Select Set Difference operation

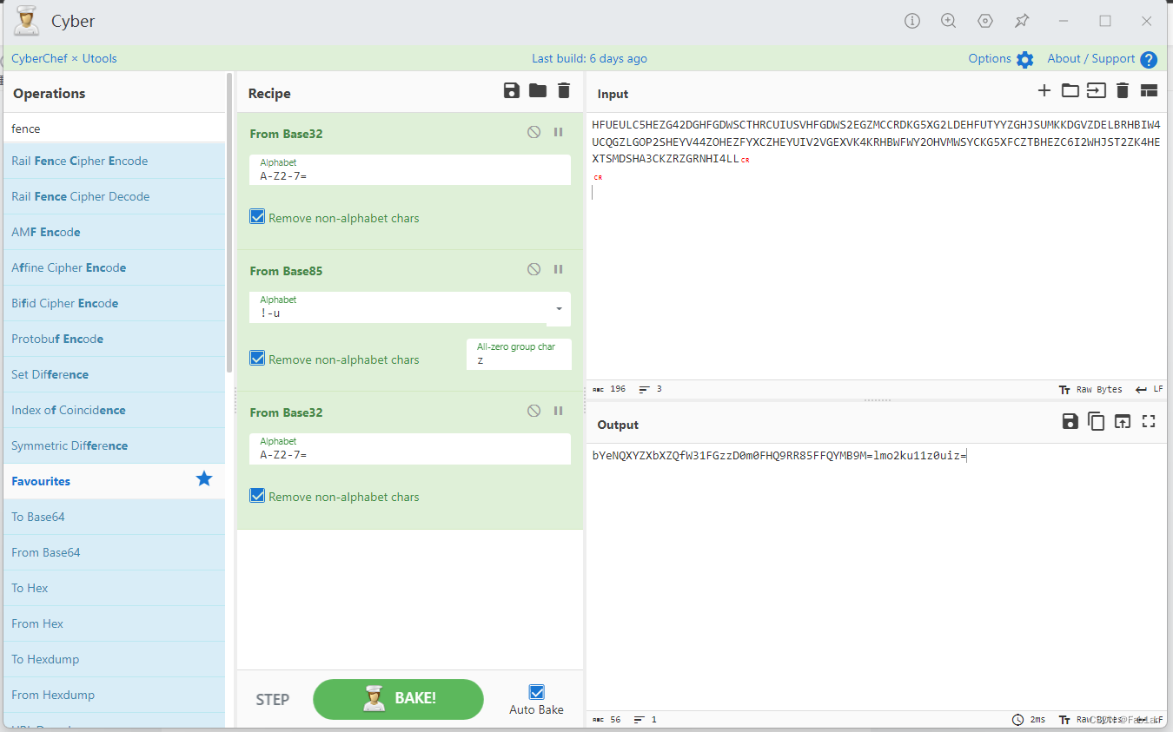point(114,374)
